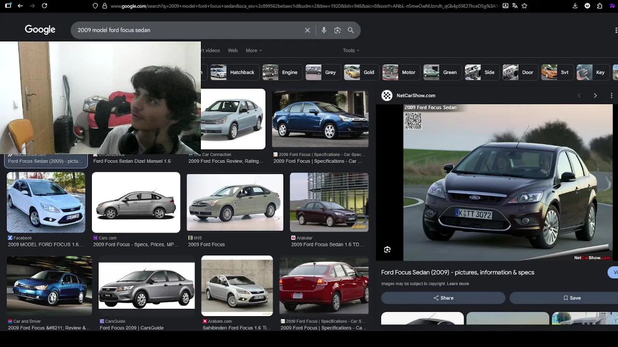Open the Arabam.com silver Focus thumbnail

[x=237, y=286]
